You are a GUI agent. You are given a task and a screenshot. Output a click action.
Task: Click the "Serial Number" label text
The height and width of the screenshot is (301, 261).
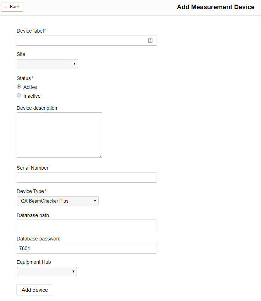pyautogui.click(x=33, y=168)
